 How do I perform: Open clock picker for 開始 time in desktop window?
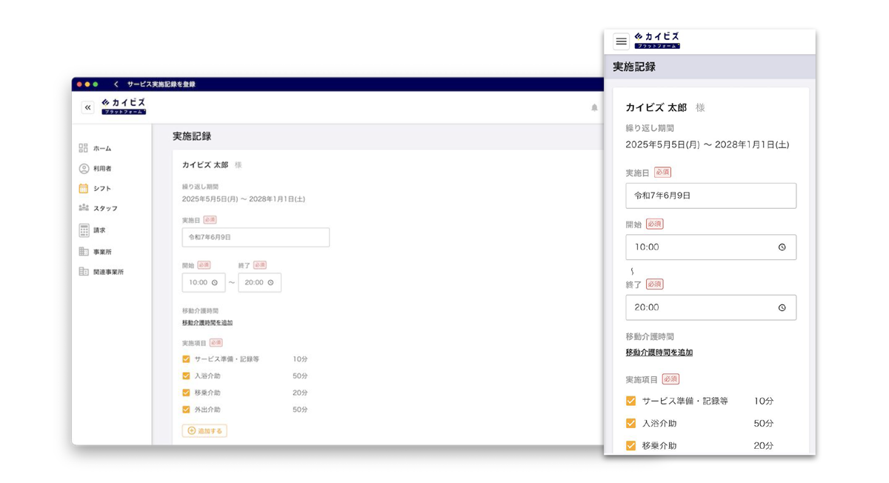(x=215, y=282)
